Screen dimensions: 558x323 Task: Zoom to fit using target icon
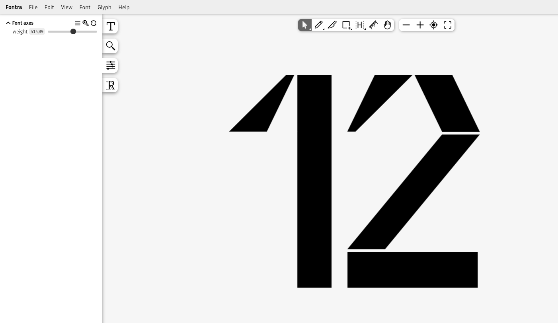coord(434,25)
